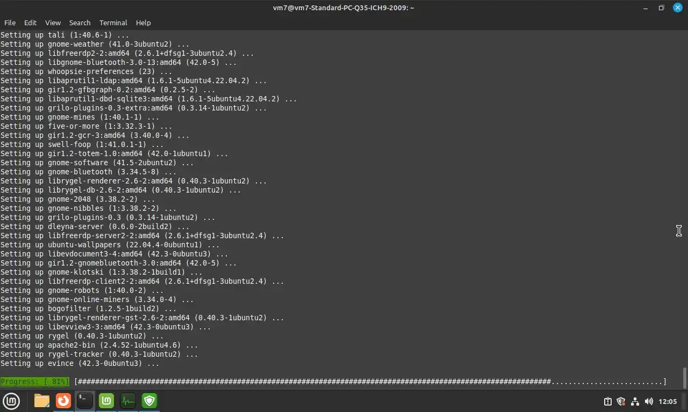This screenshot has height=412, width=688.
Task: Click the window title vm7@vm7-Standard-PC
Action: click(x=343, y=8)
